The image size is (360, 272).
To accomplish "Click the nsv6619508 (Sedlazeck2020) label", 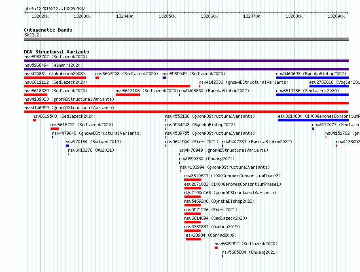I will point(64,116).
